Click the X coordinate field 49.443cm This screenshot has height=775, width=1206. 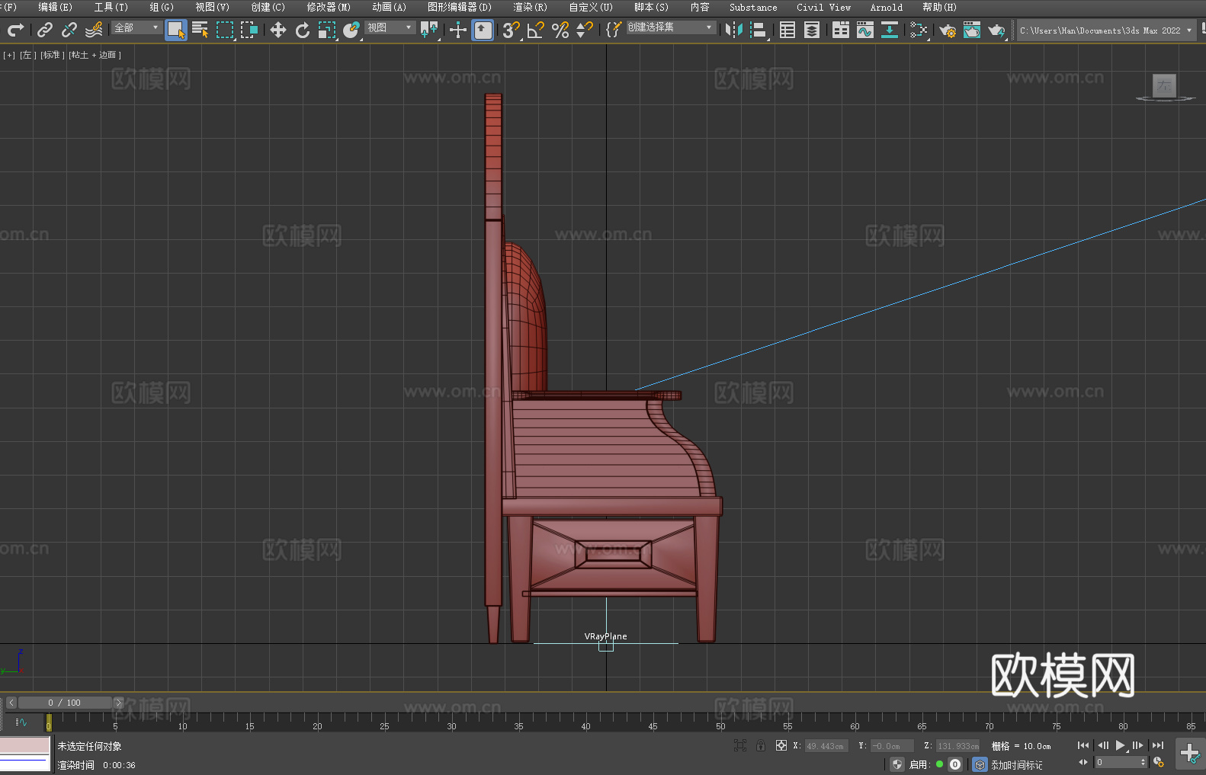pos(826,746)
